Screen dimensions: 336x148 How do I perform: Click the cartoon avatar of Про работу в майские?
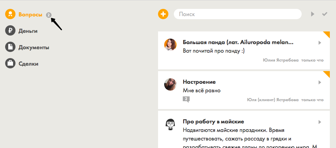point(170,124)
